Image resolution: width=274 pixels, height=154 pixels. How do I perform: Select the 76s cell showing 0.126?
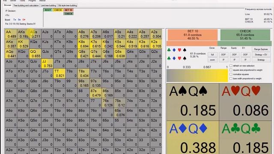coord(107,103)
